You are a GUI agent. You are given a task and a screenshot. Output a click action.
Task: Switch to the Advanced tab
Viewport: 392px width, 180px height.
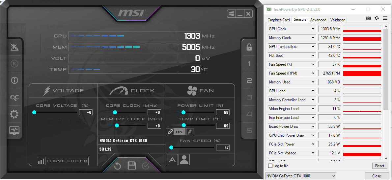pos(318,20)
